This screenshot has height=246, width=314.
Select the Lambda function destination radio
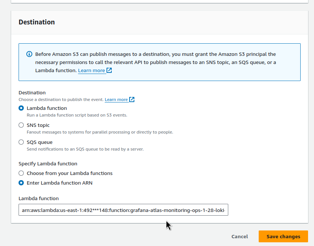[x=21, y=108]
